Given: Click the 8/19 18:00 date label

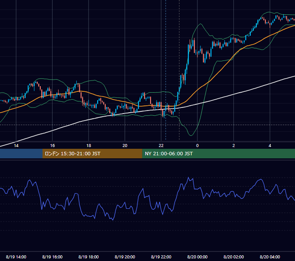Looking at the screenshot, I should tap(88, 257).
